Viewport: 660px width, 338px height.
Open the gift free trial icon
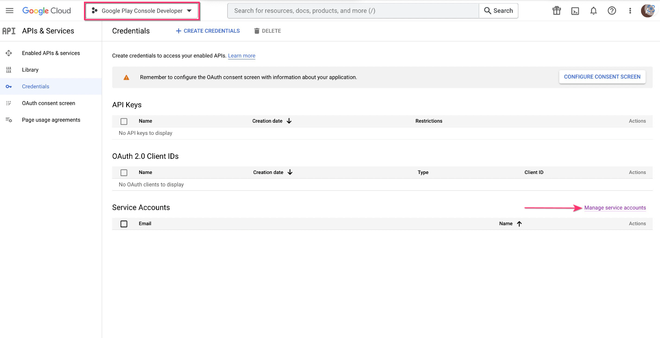point(557,11)
